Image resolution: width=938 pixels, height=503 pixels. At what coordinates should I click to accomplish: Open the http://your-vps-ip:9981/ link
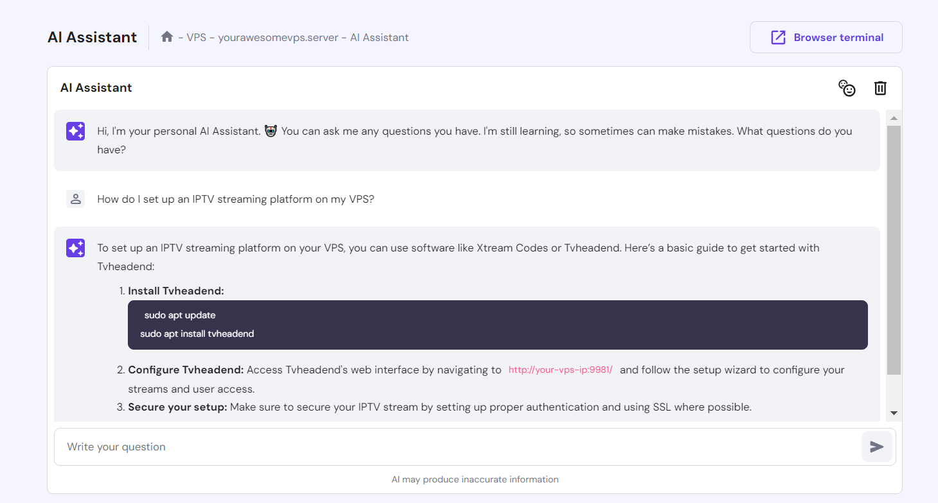(560, 370)
